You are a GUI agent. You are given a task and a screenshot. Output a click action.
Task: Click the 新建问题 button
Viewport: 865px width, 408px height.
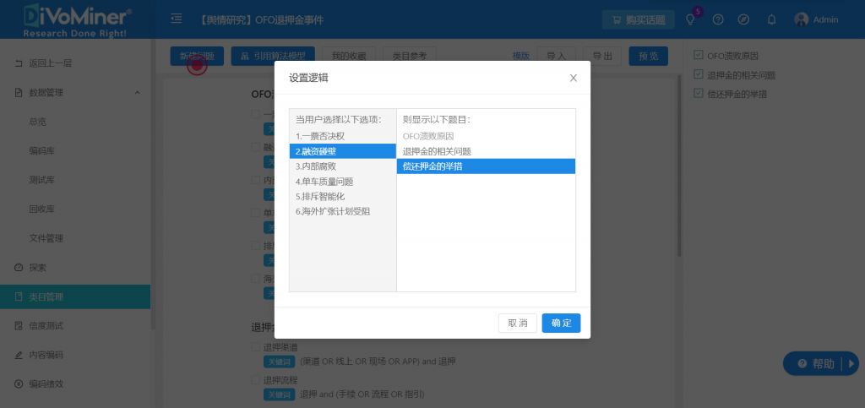click(x=197, y=57)
